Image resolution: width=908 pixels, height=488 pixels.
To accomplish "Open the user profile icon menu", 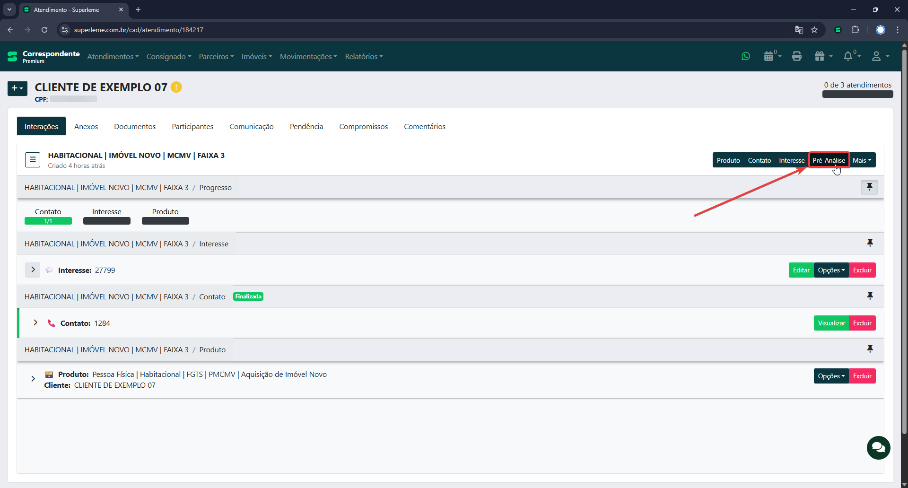I will point(876,56).
